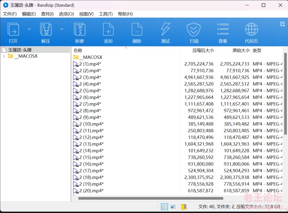Click compressed size 4,961,667,936
The height and width of the screenshot is (213, 288).
(x=199, y=77)
